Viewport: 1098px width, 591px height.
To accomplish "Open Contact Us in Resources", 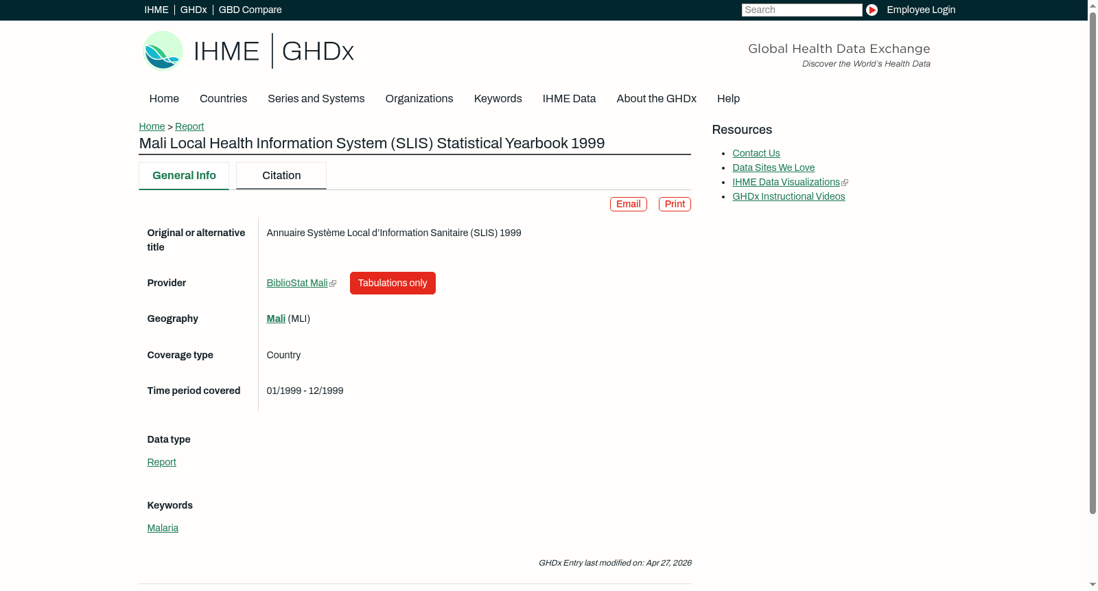I will pos(756,153).
